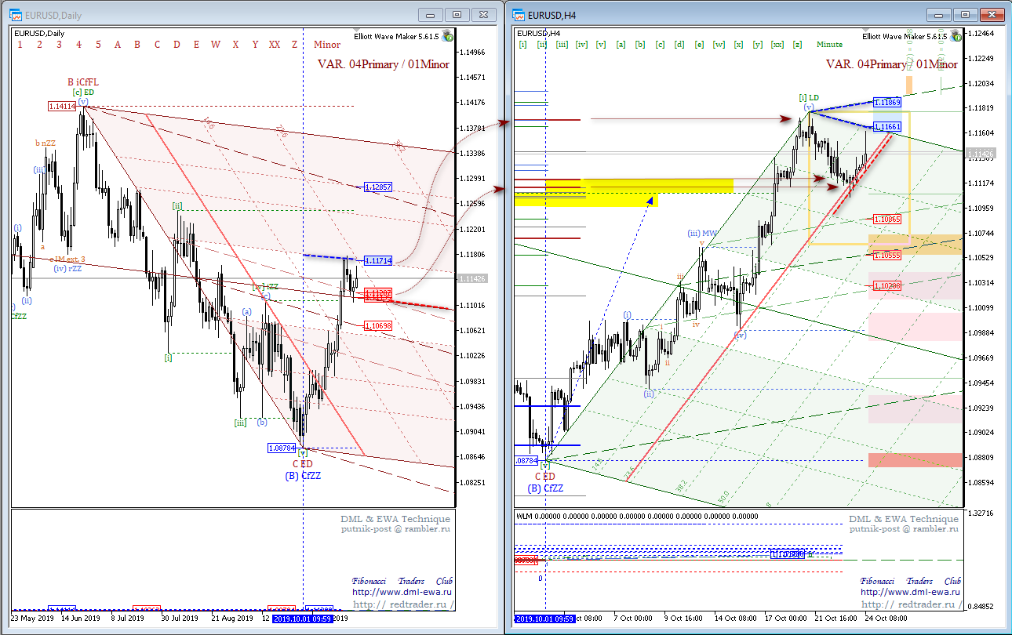The image size is (1012, 635).
Task: Select wave label [iii] in H4 toolbar
Action: (x=562, y=45)
